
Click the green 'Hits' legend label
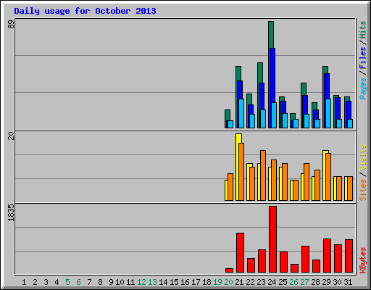click(x=362, y=30)
